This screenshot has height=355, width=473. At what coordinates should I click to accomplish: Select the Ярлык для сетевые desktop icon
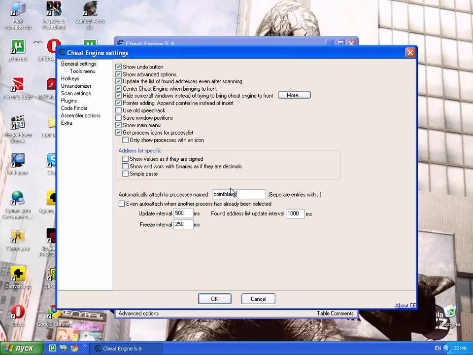(18, 205)
